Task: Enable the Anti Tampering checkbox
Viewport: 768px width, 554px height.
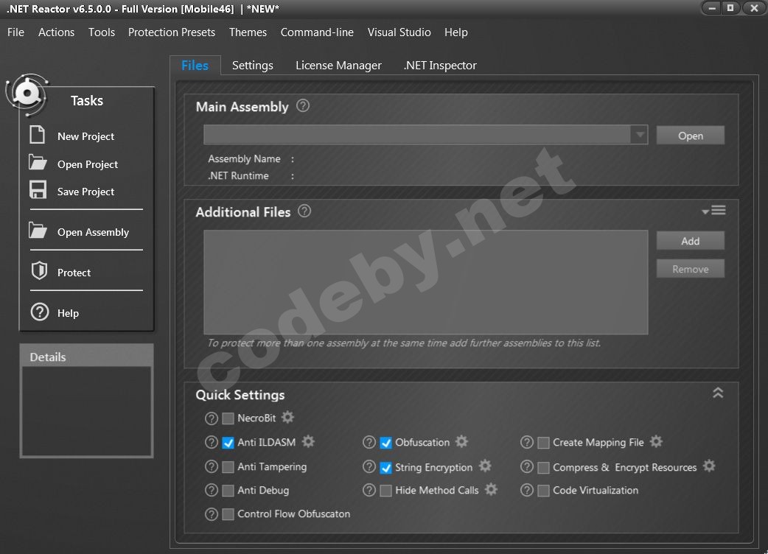Action: 228,467
